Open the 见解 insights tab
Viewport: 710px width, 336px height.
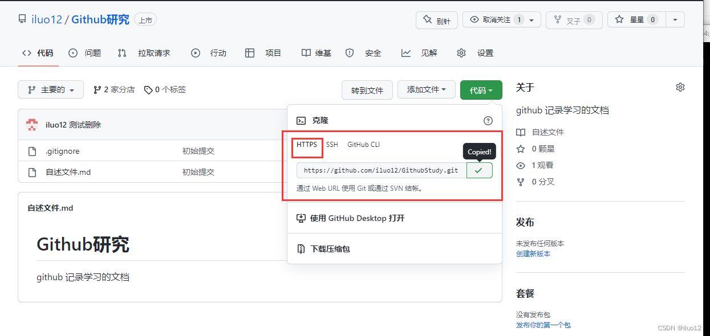point(419,53)
